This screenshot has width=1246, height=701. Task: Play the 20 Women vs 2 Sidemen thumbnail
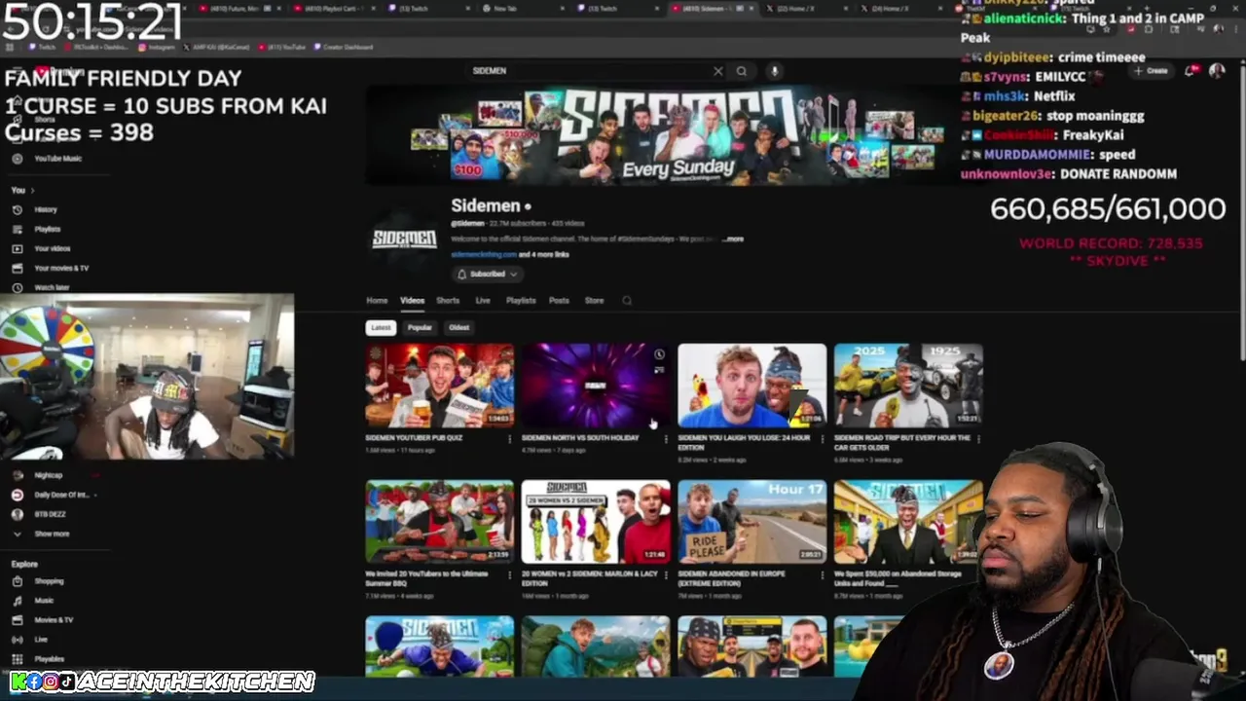point(596,522)
